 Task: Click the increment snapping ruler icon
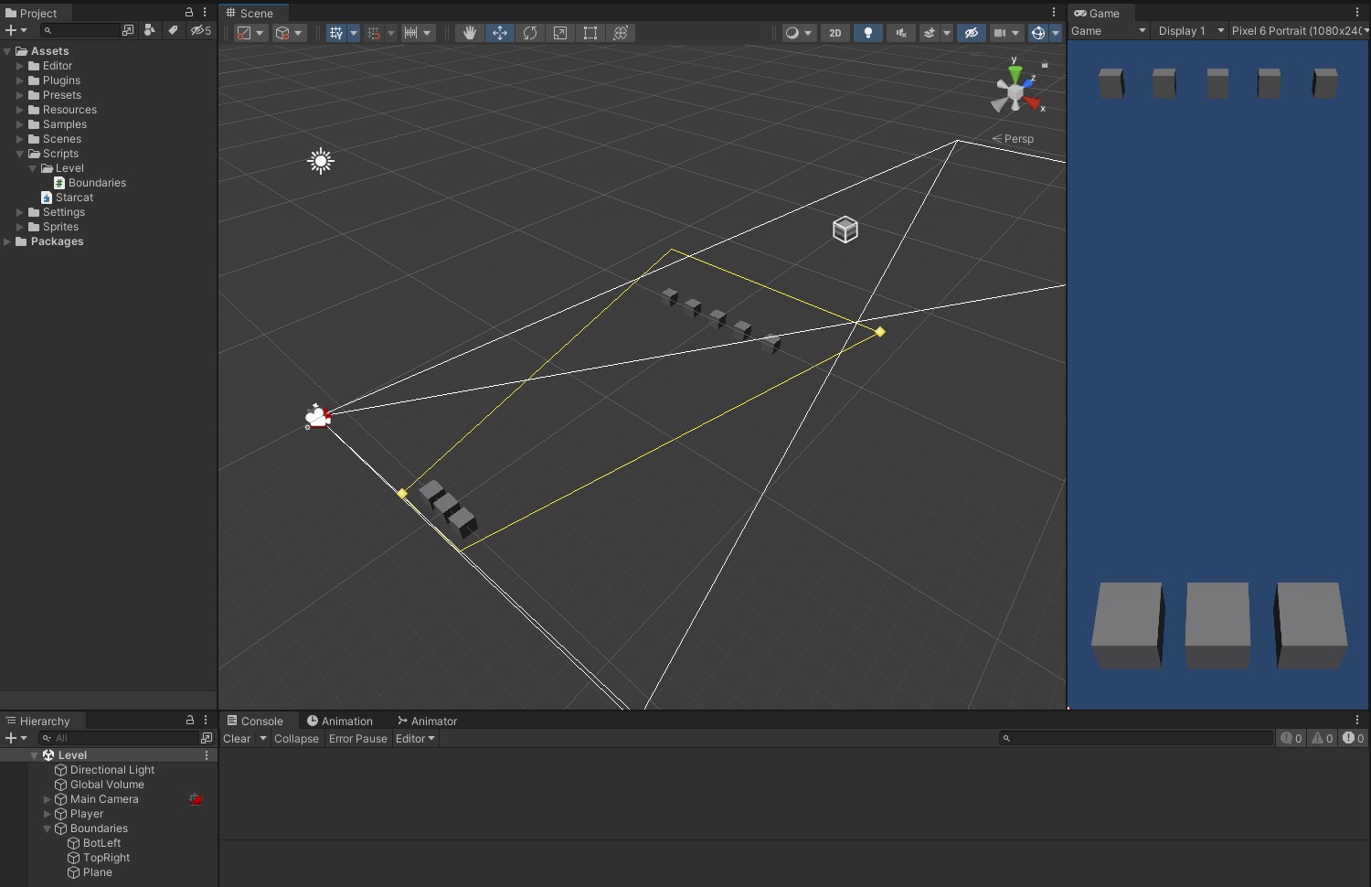coord(411,33)
